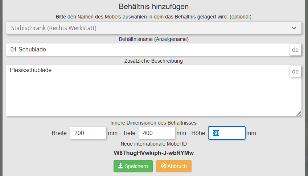Click the description textarea resize handle
308x176 pixels.
click(299, 113)
